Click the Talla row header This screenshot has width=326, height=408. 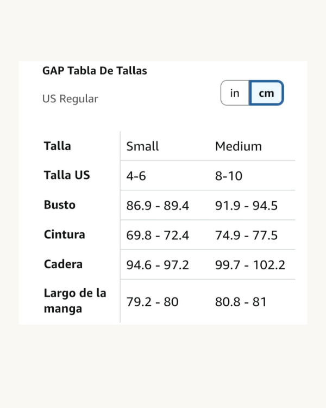click(x=57, y=146)
